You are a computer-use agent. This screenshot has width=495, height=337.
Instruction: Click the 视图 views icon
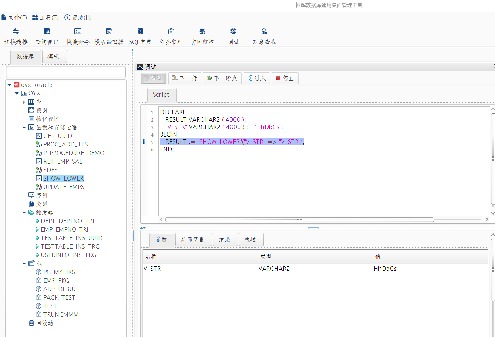31,110
